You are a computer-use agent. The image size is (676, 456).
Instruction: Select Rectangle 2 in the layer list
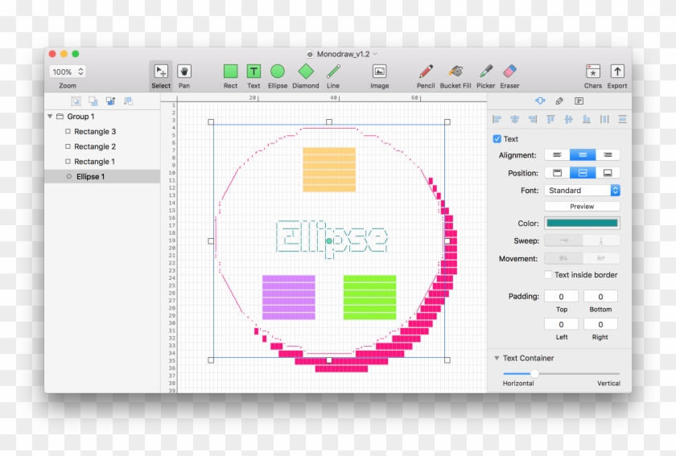pos(95,146)
